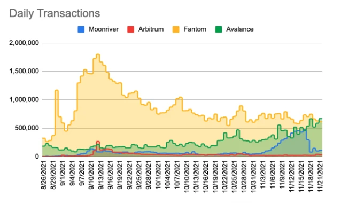Click the Daily Transactions chart title
The height and width of the screenshot is (203, 341).
pos(55,13)
